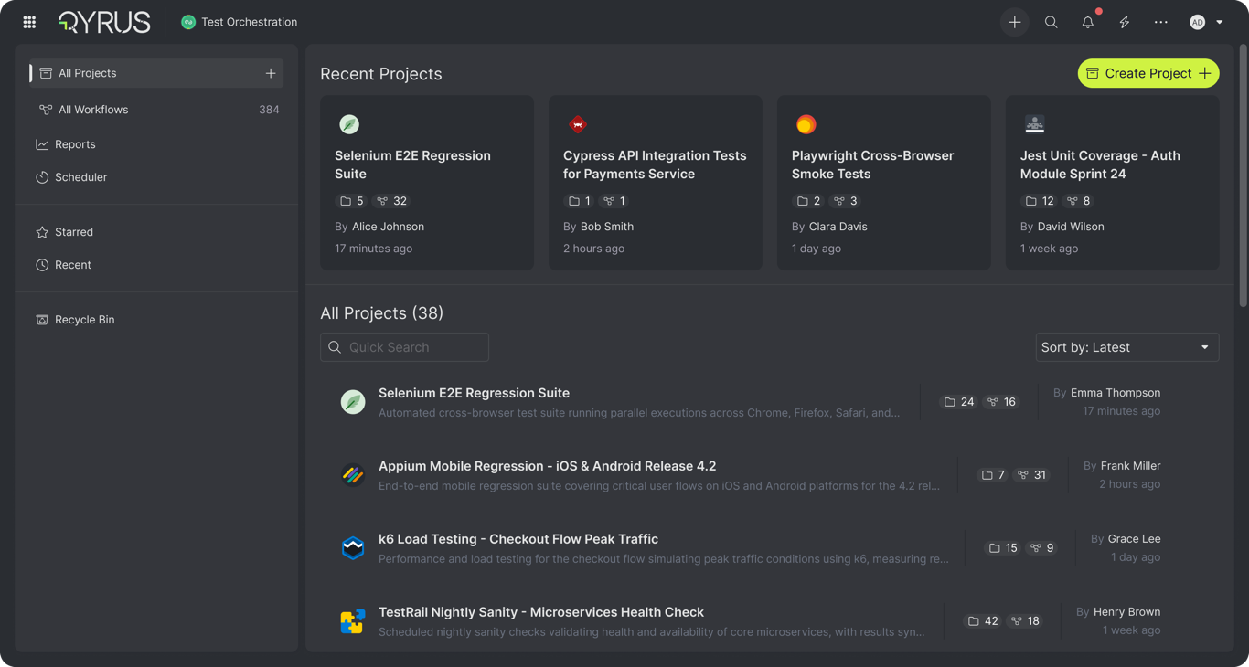This screenshot has width=1249, height=667.
Task: Click Frank Miller author name
Action: 1130,466
